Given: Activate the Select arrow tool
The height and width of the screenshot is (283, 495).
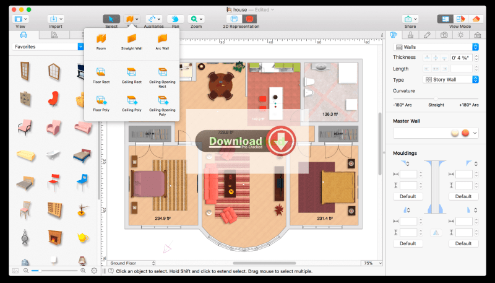Looking at the screenshot, I should [x=111, y=19].
